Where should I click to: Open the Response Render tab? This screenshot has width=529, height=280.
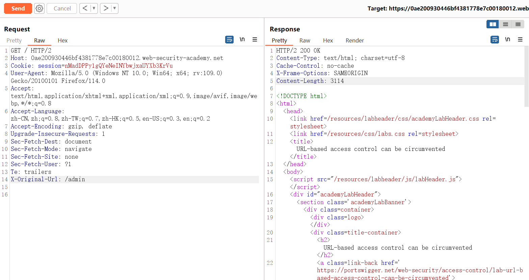coord(354,40)
